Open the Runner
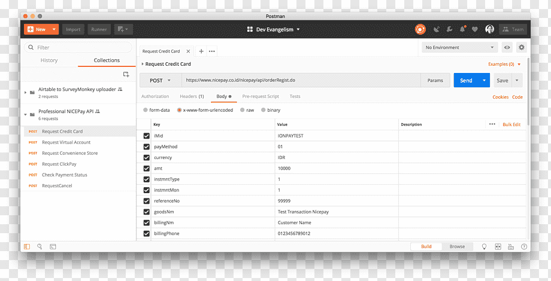This screenshot has height=281, width=551. (99, 29)
